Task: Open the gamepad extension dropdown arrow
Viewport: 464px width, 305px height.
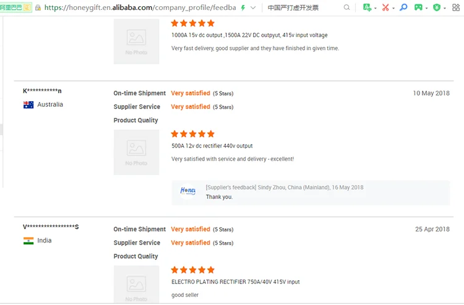Action: (x=427, y=7)
